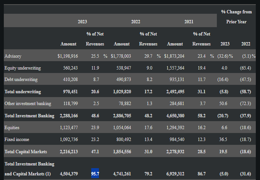260x180 pixels.
Task: Select the % Change from Prior Year header
Action: pos(236,17)
